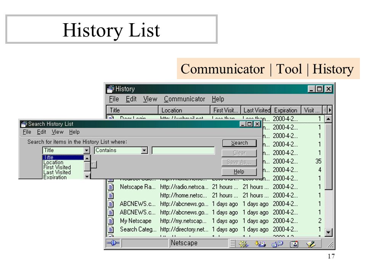Open View menu in History window
366x274 pixels.
[x=150, y=99]
